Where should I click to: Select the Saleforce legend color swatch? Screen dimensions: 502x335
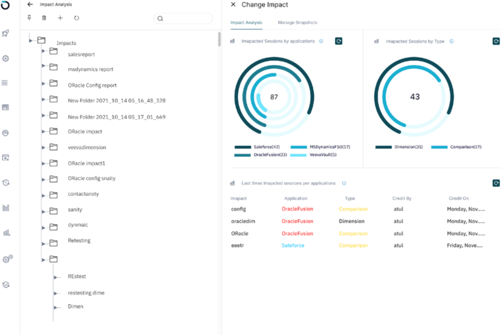243,147
